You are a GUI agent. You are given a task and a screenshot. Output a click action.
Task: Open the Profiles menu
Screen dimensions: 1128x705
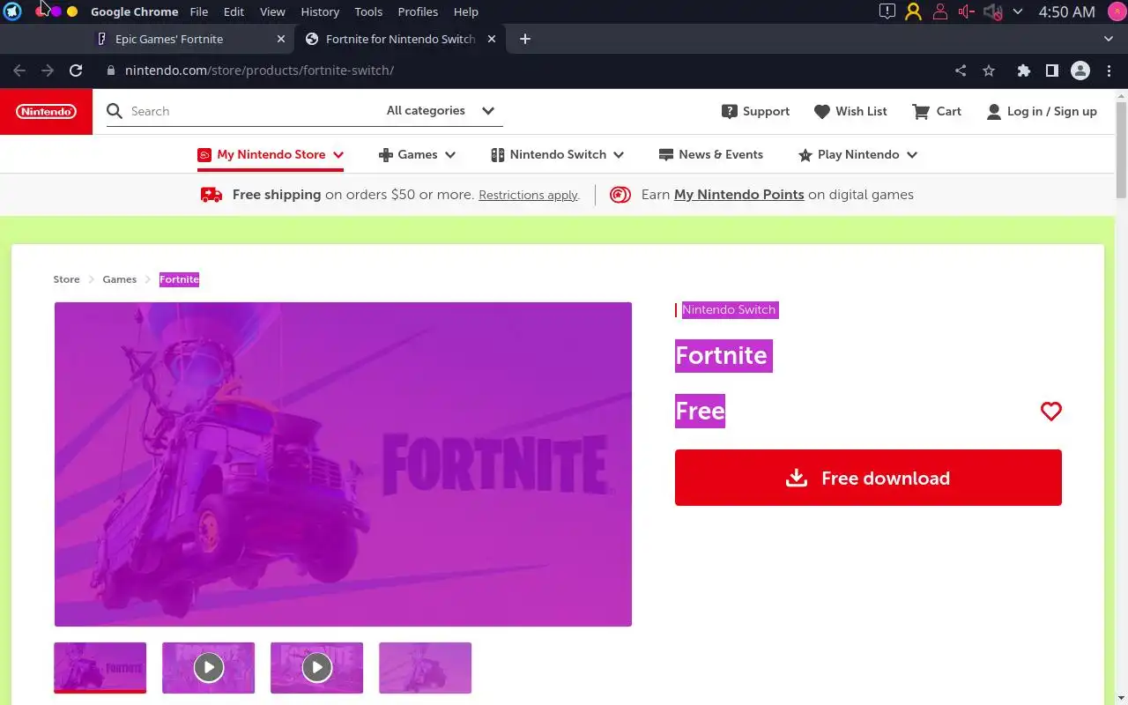tap(418, 11)
